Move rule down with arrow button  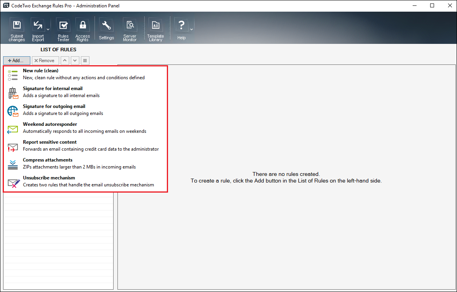[x=75, y=61]
